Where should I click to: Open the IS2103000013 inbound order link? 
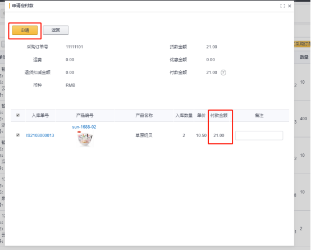point(40,135)
